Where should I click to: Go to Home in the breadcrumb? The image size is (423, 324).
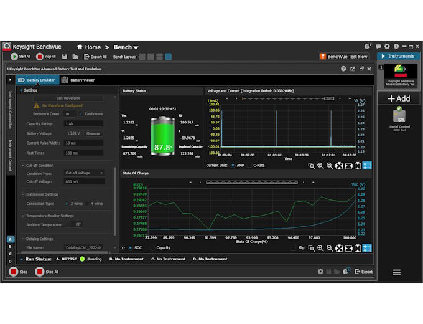89,47
